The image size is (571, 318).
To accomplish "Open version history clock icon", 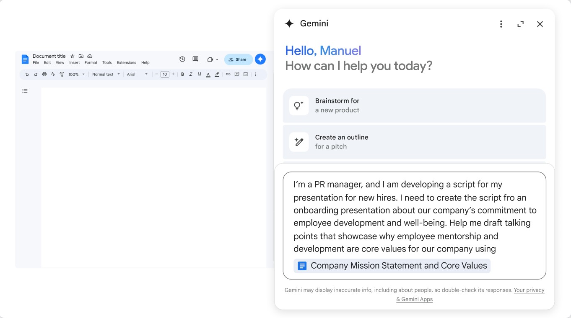I will (x=182, y=59).
